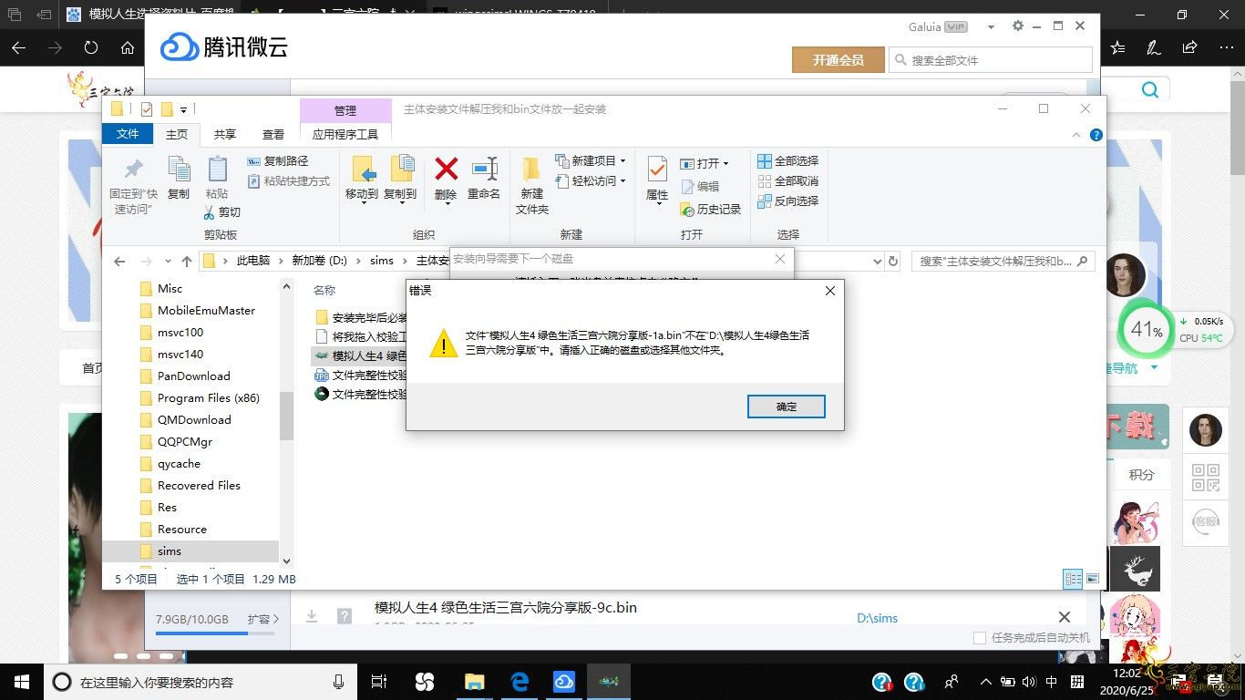
Task: Click the Delete red X icon in ribbon
Action: (446, 169)
